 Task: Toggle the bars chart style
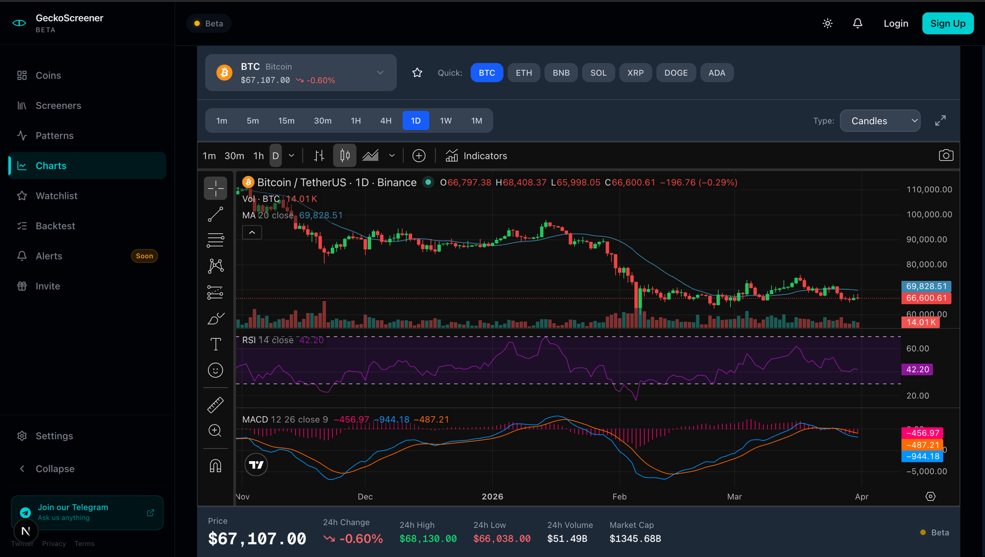[x=319, y=155]
